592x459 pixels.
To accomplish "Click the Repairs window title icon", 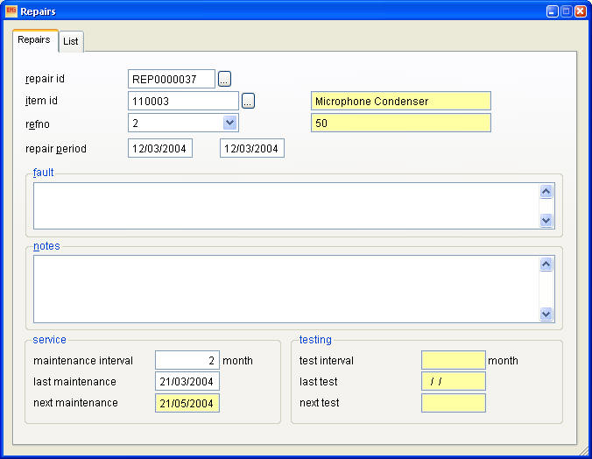I will click(11, 11).
